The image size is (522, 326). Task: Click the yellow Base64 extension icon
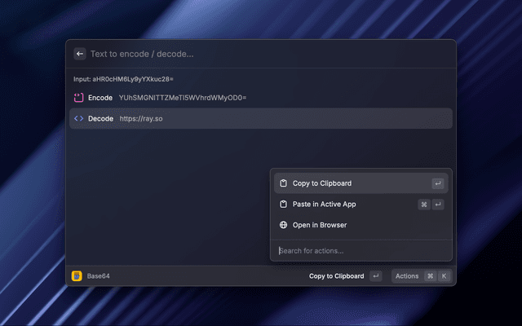(x=77, y=276)
